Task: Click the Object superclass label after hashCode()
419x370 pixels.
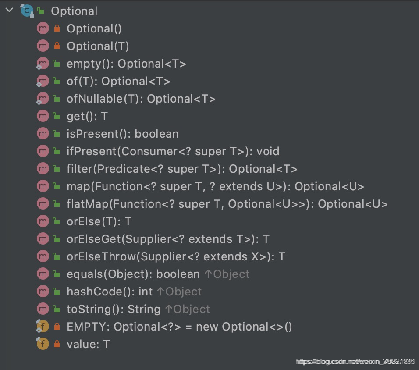Action: point(184,291)
